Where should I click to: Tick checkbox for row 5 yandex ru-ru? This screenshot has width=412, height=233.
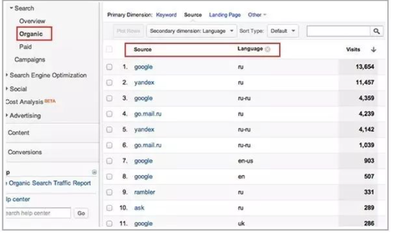(109, 130)
